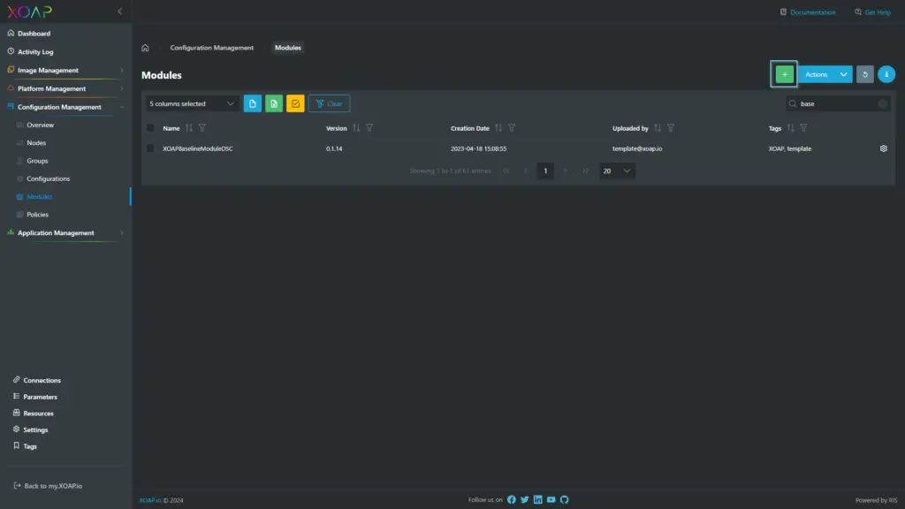The image size is (905, 509).
Task: Go to Policies page
Action: [x=37, y=215]
